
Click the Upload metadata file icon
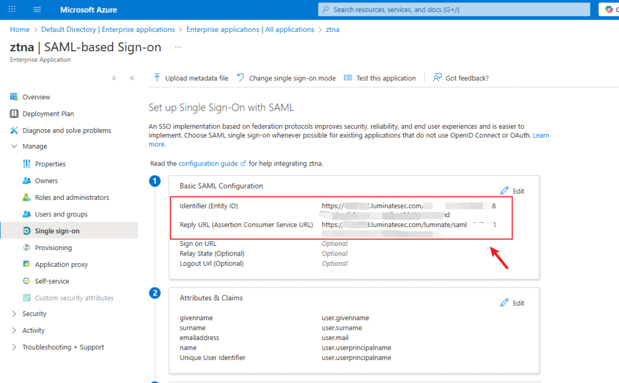[x=157, y=78]
